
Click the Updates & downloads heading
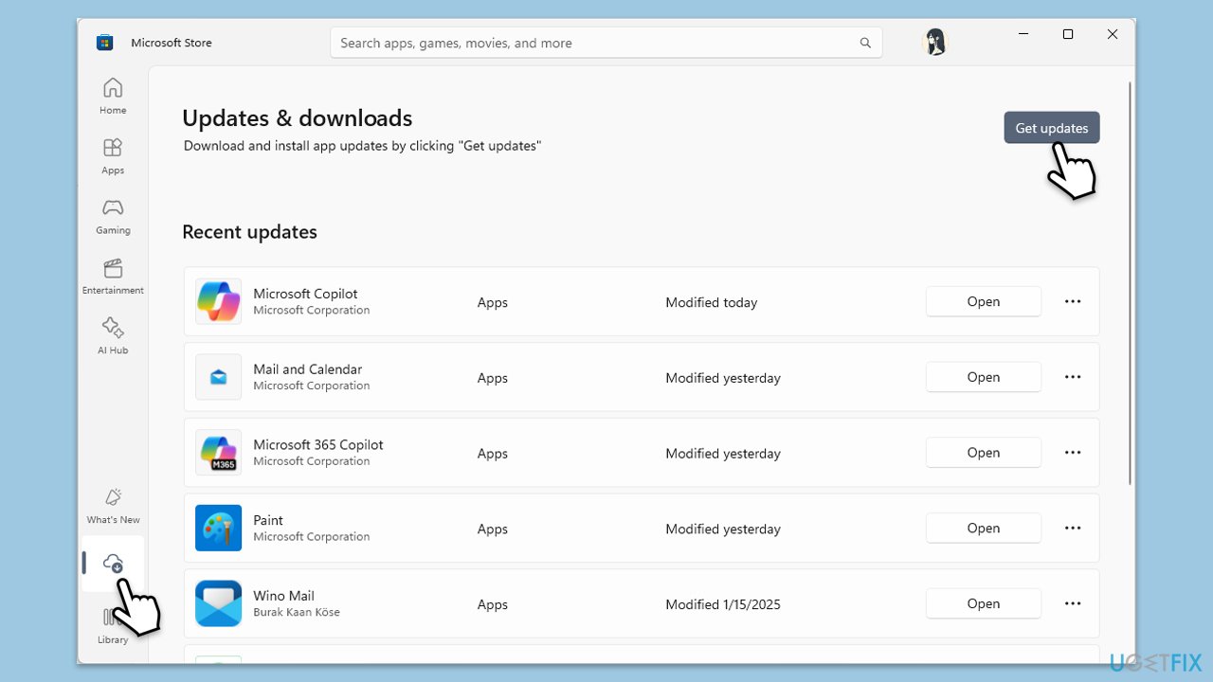click(297, 118)
